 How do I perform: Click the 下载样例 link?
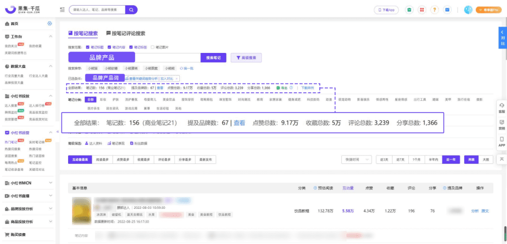(307, 88)
